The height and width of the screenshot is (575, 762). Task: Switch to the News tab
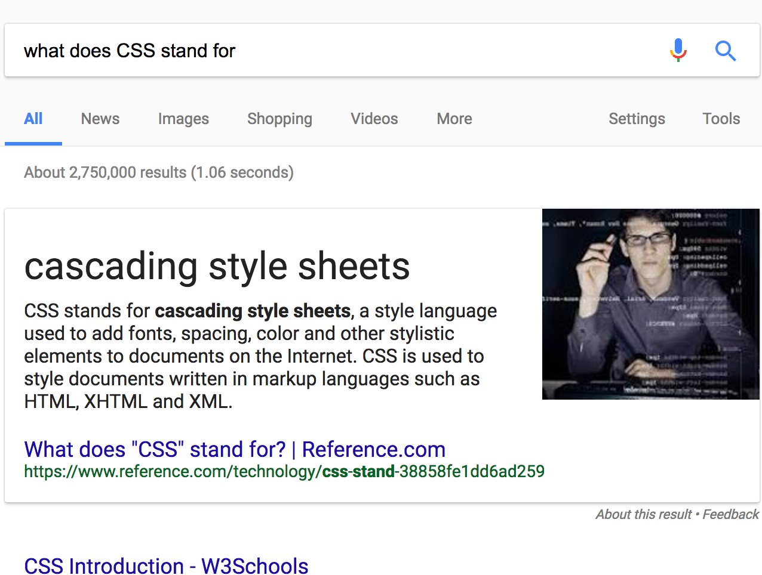pos(100,119)
